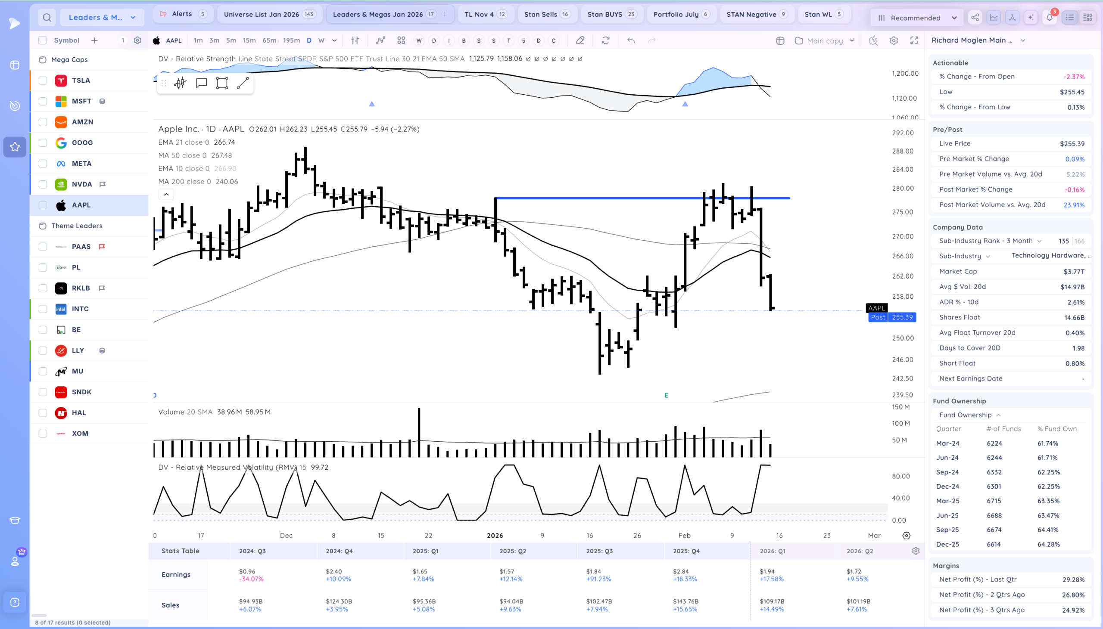Expand the Recommended layout dropdown
Viewport: 1103px width, 629px height.
coord(916,18)
